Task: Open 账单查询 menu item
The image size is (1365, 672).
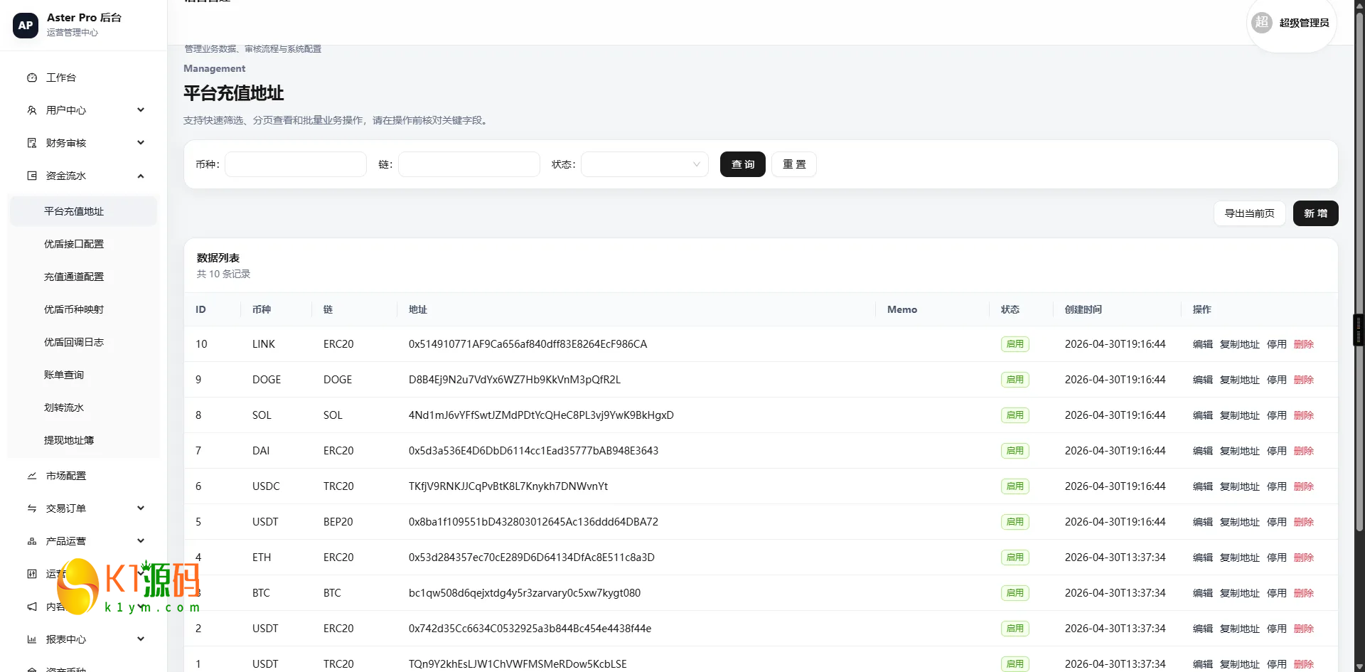Action: point(83,375)
